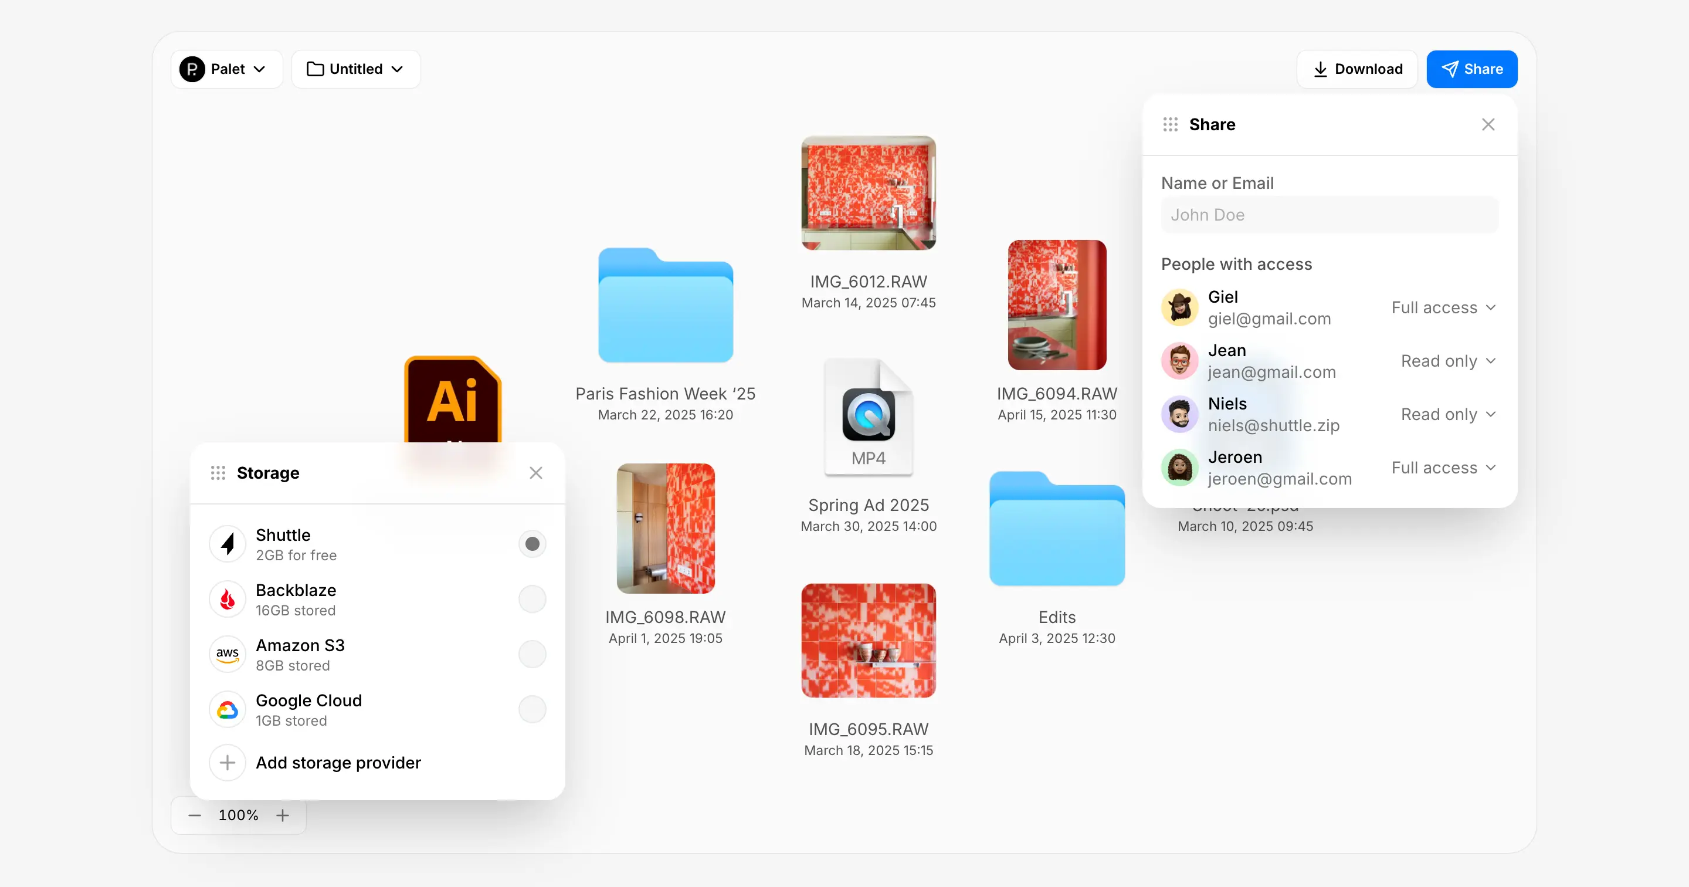
Task: Select the Google Cloud radio button
Action: (533, 709)
